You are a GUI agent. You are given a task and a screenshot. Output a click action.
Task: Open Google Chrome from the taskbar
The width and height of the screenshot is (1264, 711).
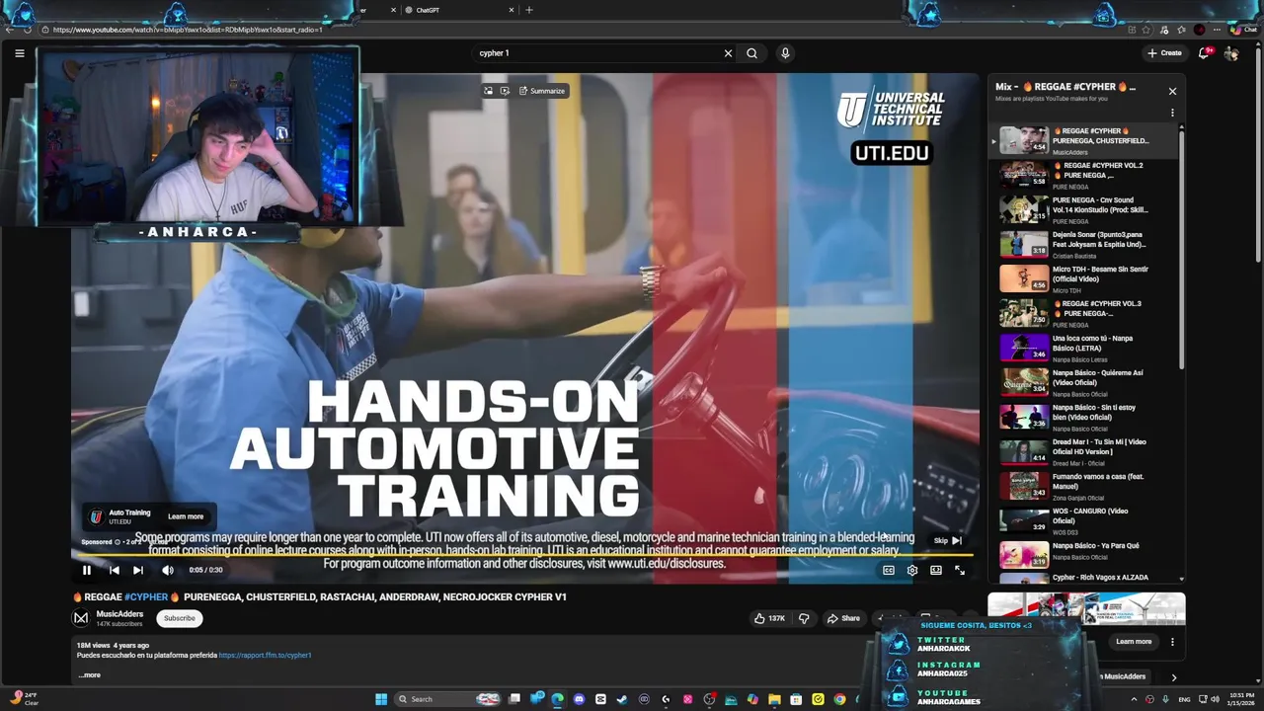point(839,699)
